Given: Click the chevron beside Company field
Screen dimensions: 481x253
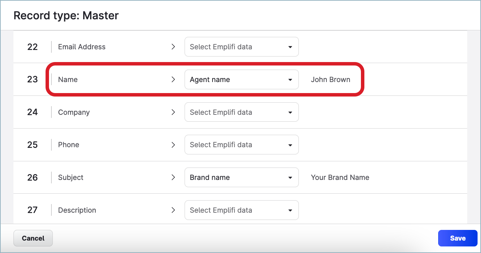Looking at the screenshot, I should [173, 112].
